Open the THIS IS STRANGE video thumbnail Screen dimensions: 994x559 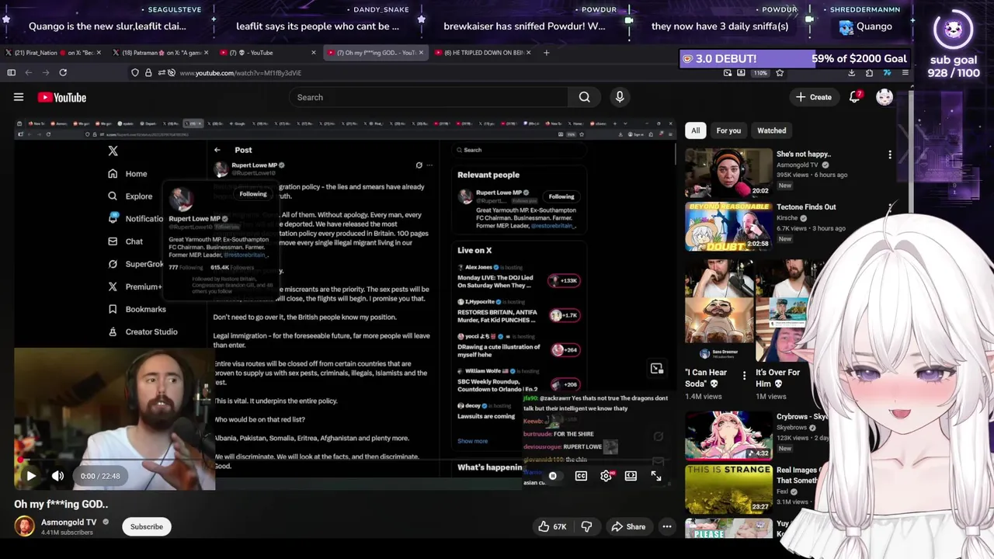[x=728, y=488]
